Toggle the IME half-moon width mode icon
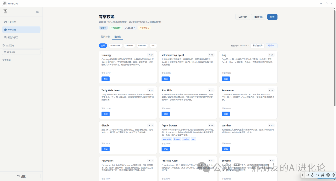 [x=312, y=175]
